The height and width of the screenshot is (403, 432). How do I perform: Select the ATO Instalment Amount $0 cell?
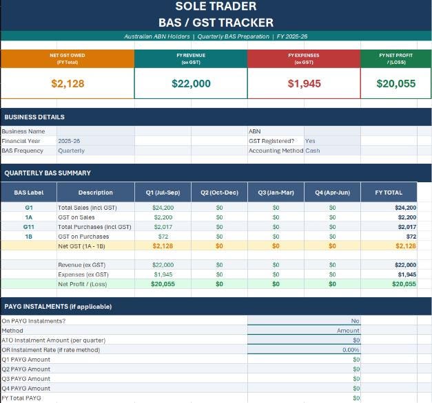click(x=304, y=340)
